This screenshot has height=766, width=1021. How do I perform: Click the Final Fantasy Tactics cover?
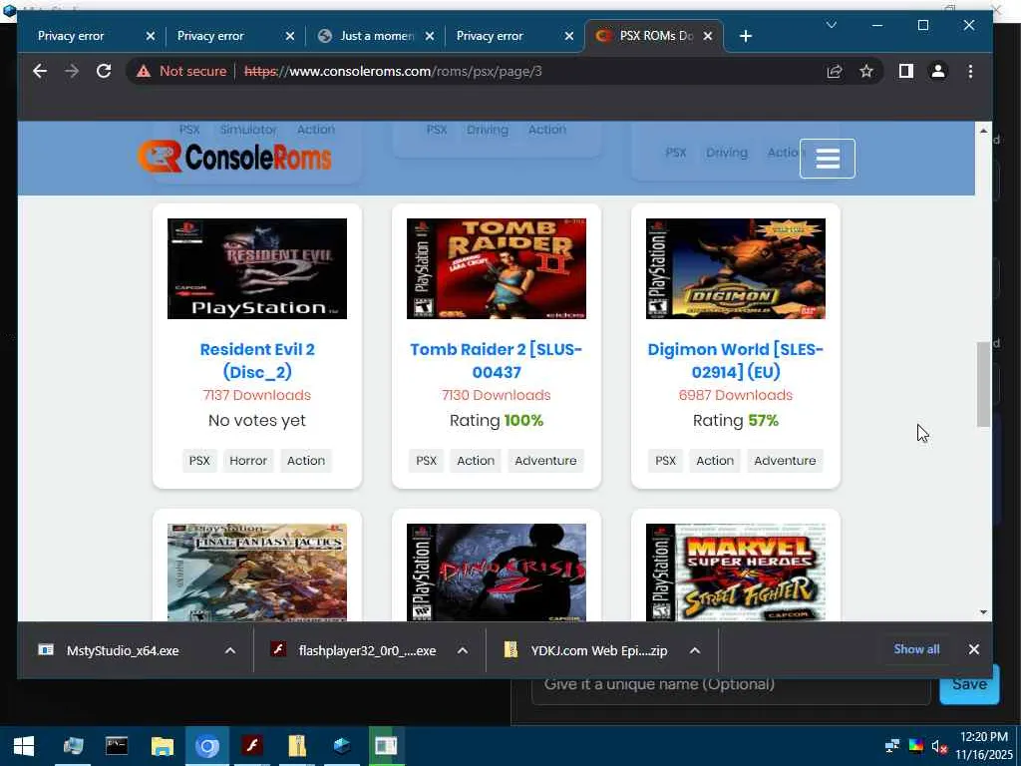tap(257, 572)
